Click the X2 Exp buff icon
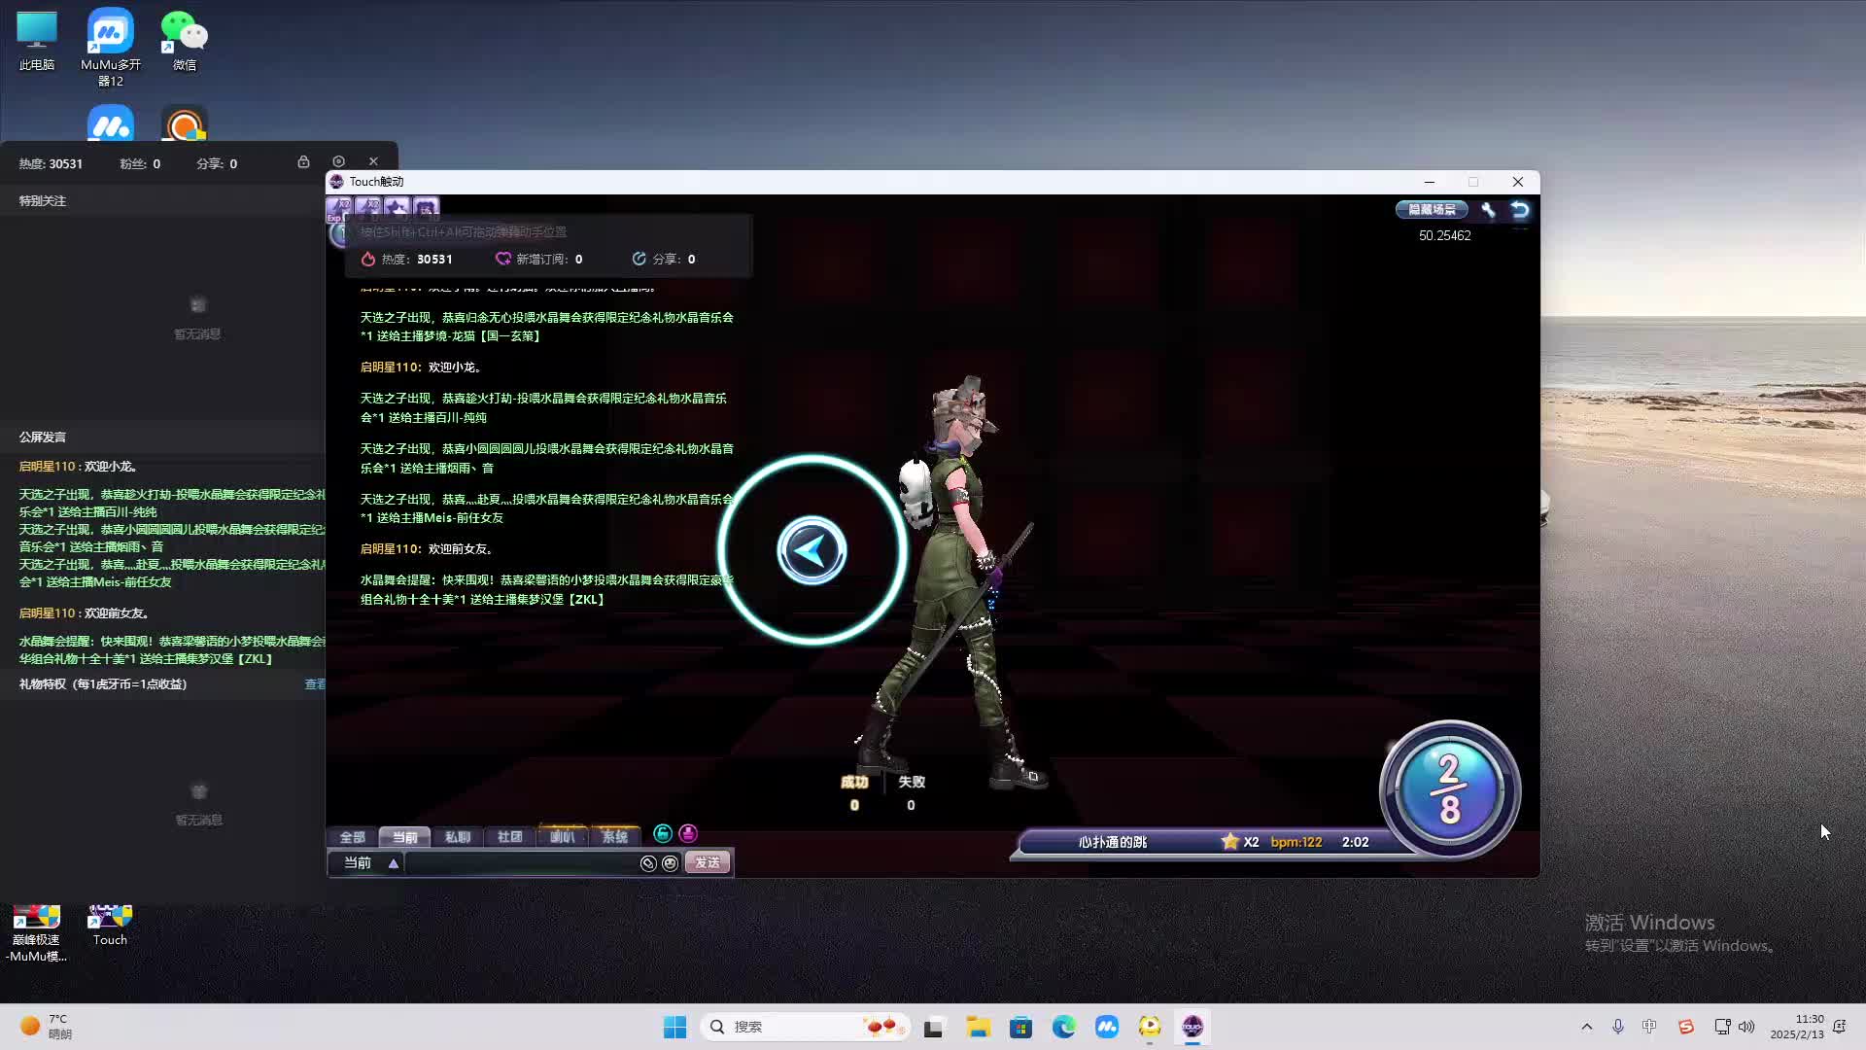1866x1050 pixels. click(x=338, y=208)
